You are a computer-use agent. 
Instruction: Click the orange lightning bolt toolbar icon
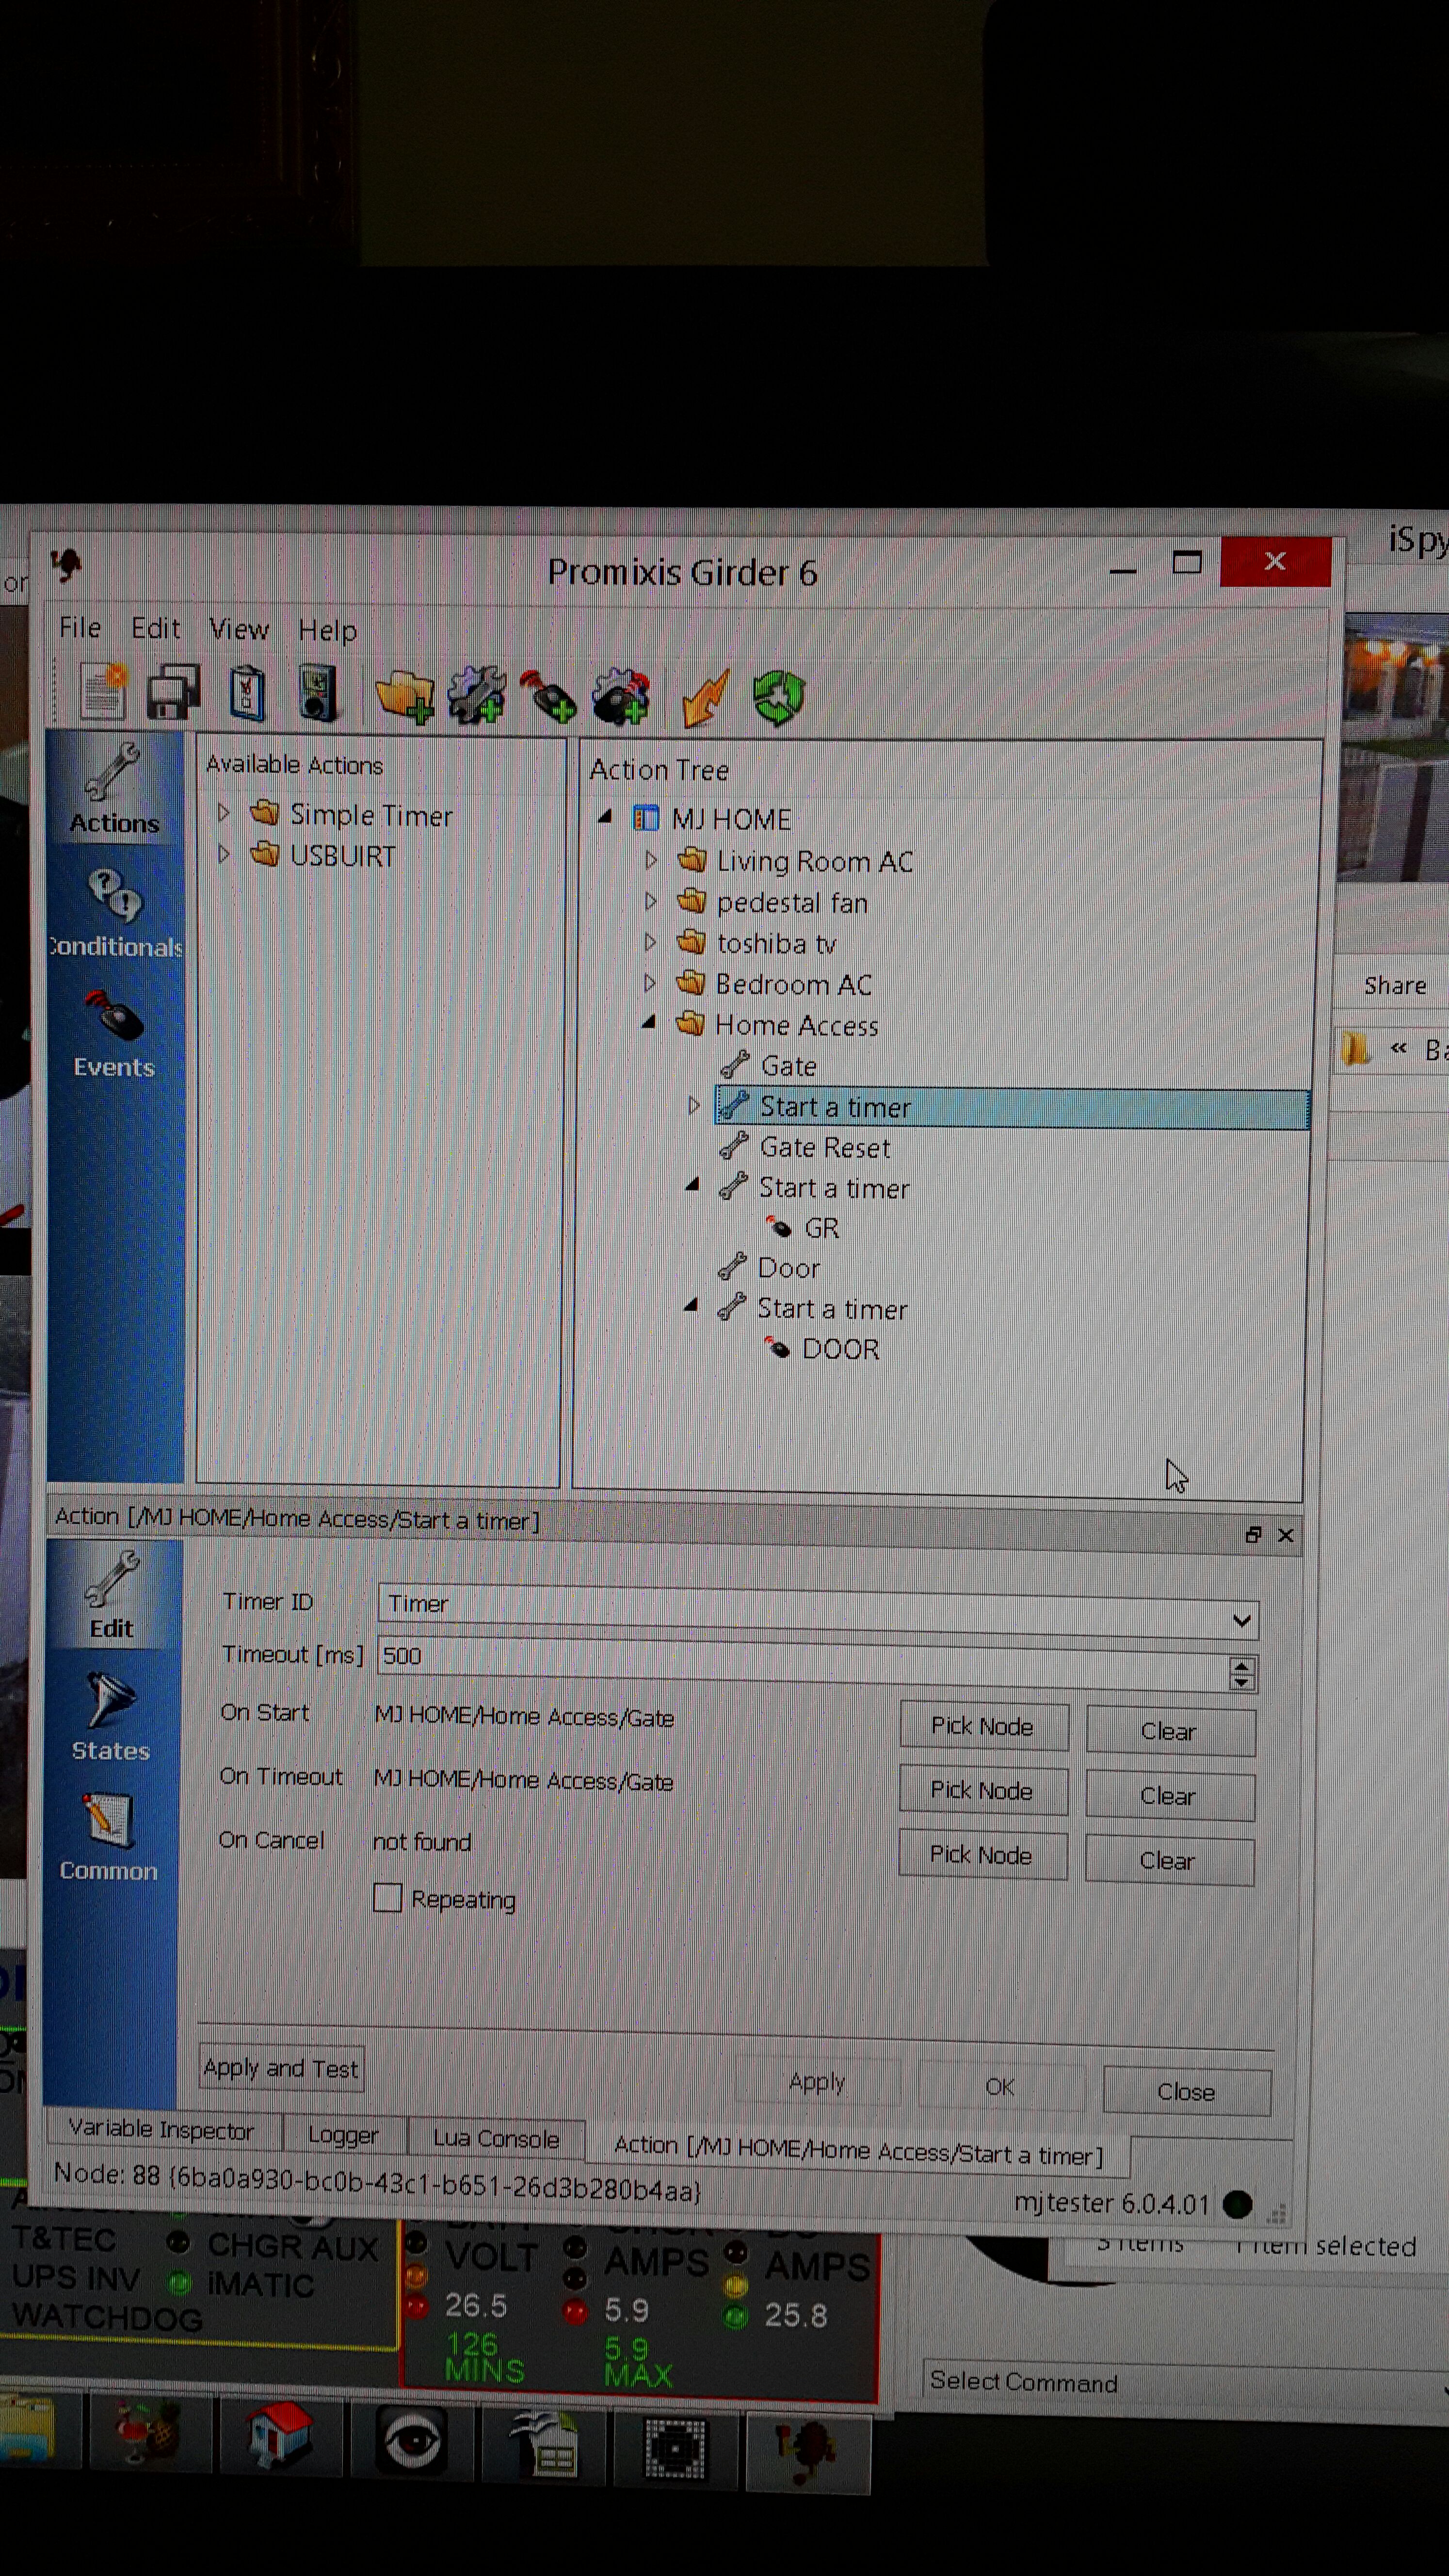705,698
